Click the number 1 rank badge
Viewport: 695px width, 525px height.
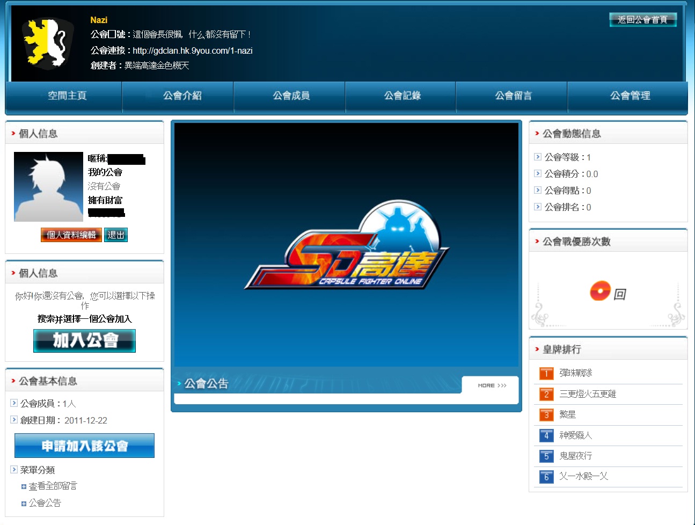pyautogui.click(x=546, y=374)
